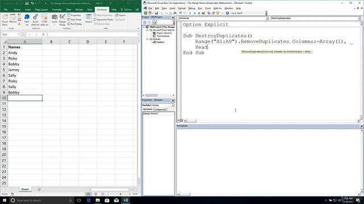The image size is (364, 204).
Task: Open Edge from the taskbar
Action: [89, 200]
